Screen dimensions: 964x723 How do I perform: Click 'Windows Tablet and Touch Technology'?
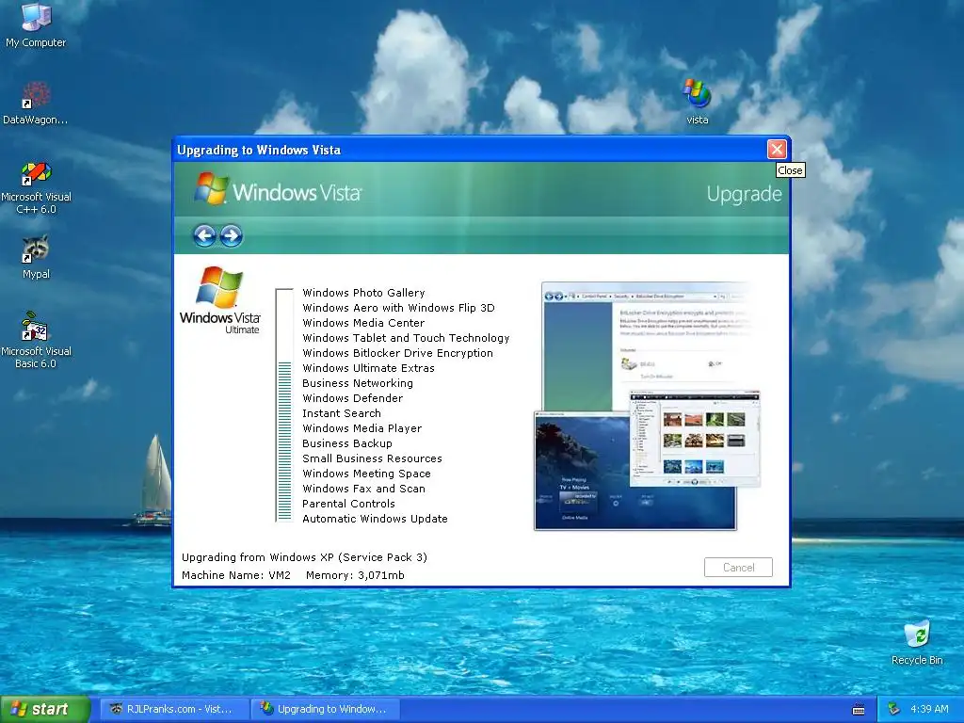[x=406, y=338]
